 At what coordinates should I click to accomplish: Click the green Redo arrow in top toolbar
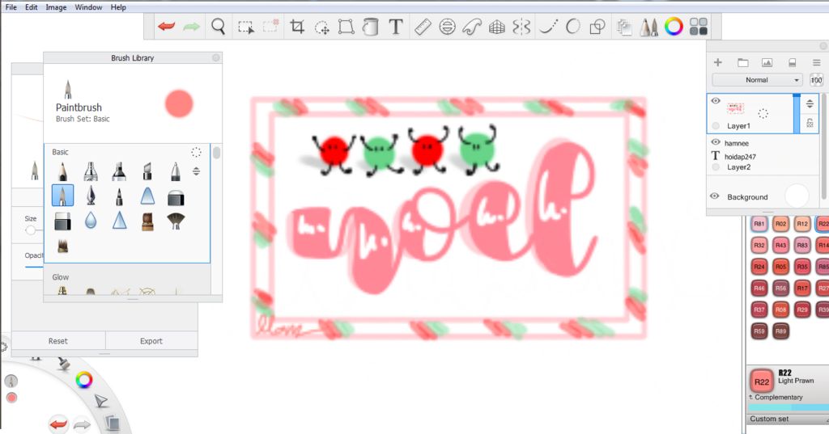click(x=191, y=27)
